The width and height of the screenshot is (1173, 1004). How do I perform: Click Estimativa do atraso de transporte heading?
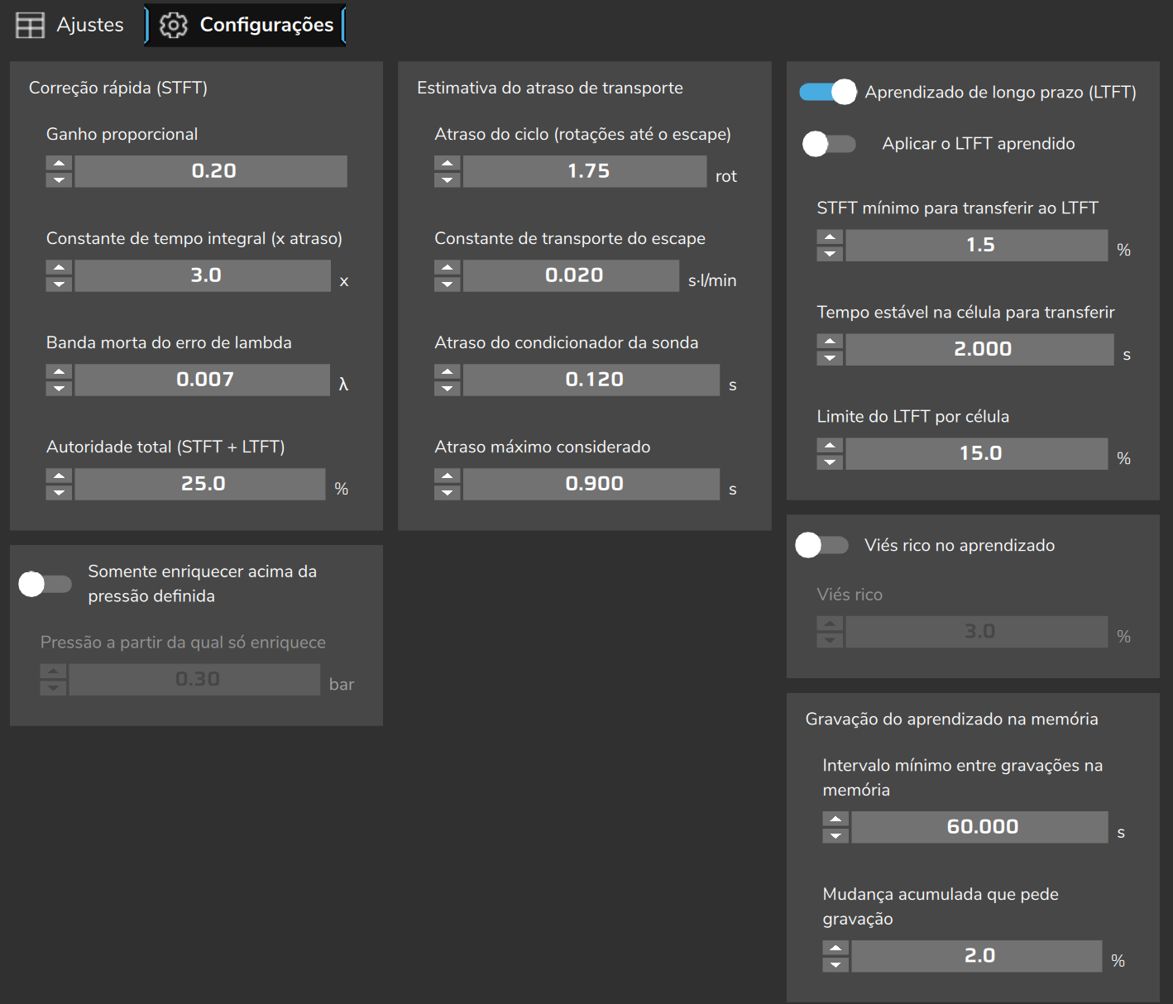[550, 88]
